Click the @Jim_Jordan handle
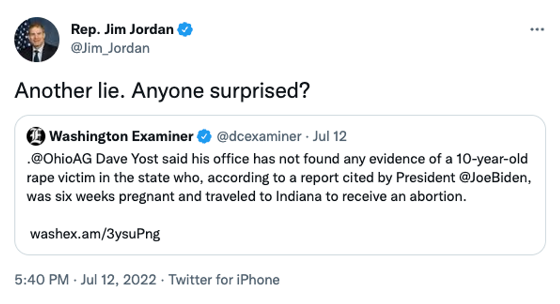This screenshot has height=304, width=560. point(110,48)
